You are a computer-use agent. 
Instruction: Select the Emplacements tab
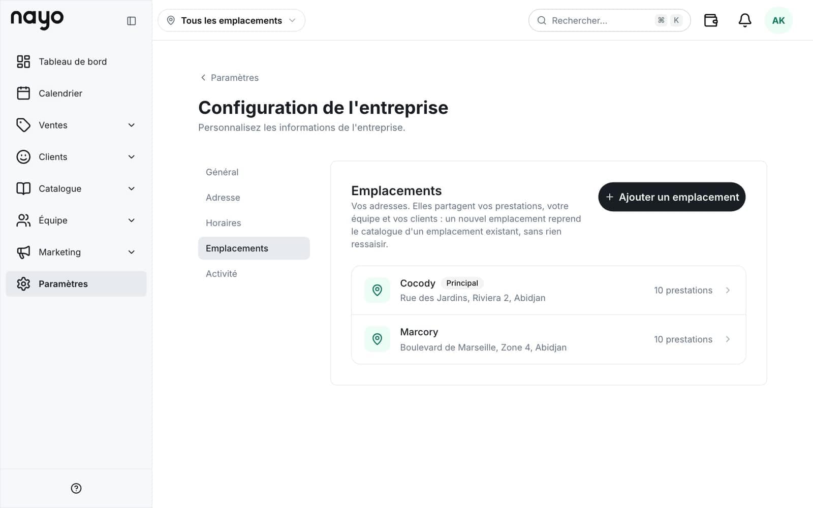(254, 248)
